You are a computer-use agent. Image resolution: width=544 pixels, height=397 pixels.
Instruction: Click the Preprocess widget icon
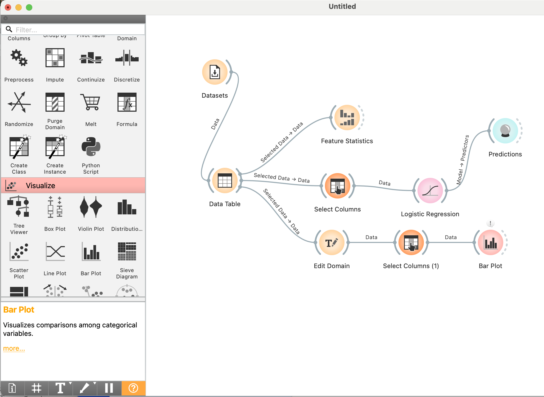(19, 58)
